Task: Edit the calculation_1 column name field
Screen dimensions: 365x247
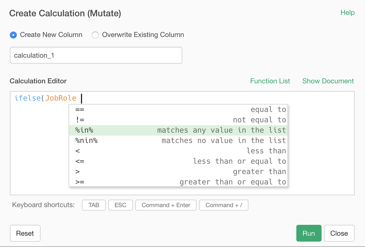Action: [96, 55]
